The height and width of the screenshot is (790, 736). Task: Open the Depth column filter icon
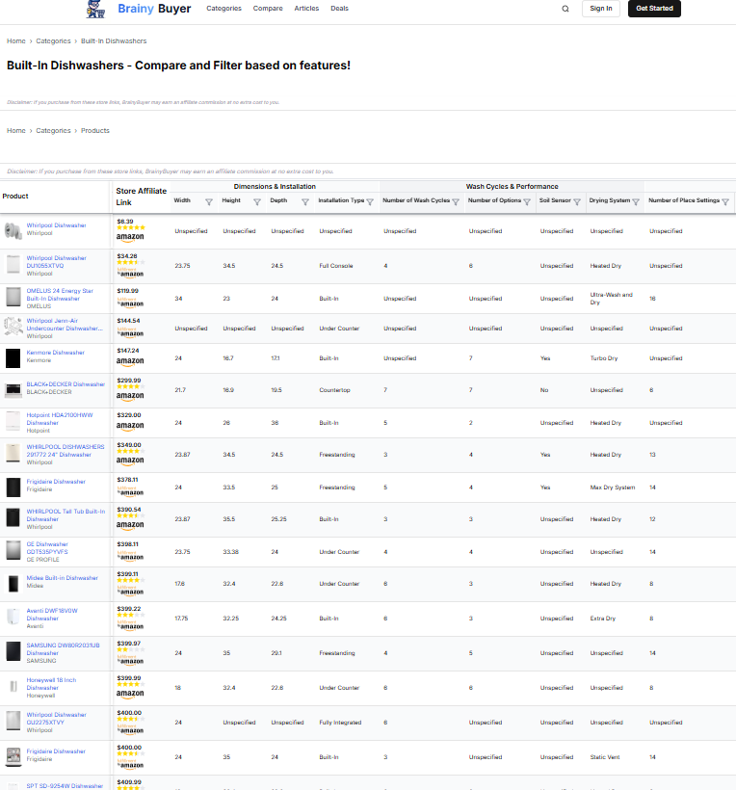[x=305, y=202]
